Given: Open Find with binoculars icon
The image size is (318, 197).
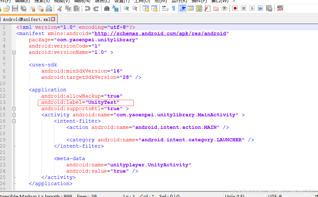Looking at the screenshot, I should tap(107, 8).
